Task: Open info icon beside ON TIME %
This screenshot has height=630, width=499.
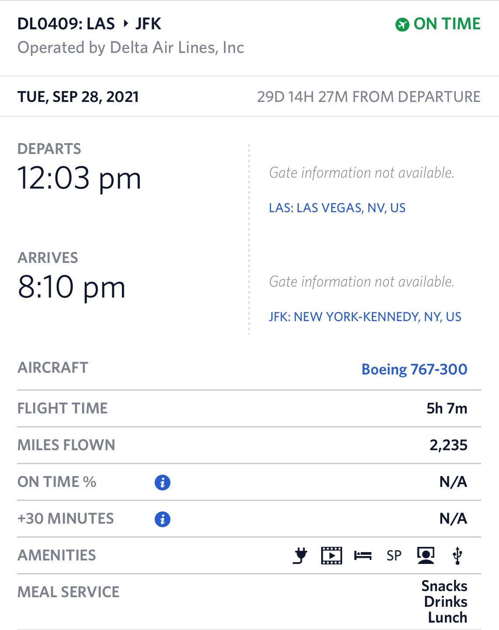Action: [x=163, y=483]
